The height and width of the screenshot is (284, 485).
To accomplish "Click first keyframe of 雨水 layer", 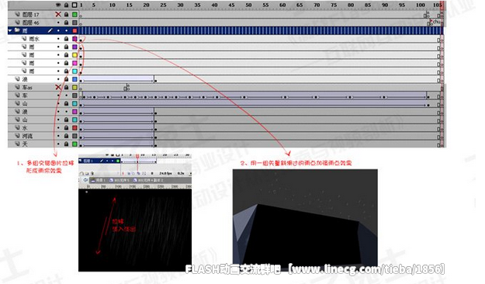I will coord(81,40).
